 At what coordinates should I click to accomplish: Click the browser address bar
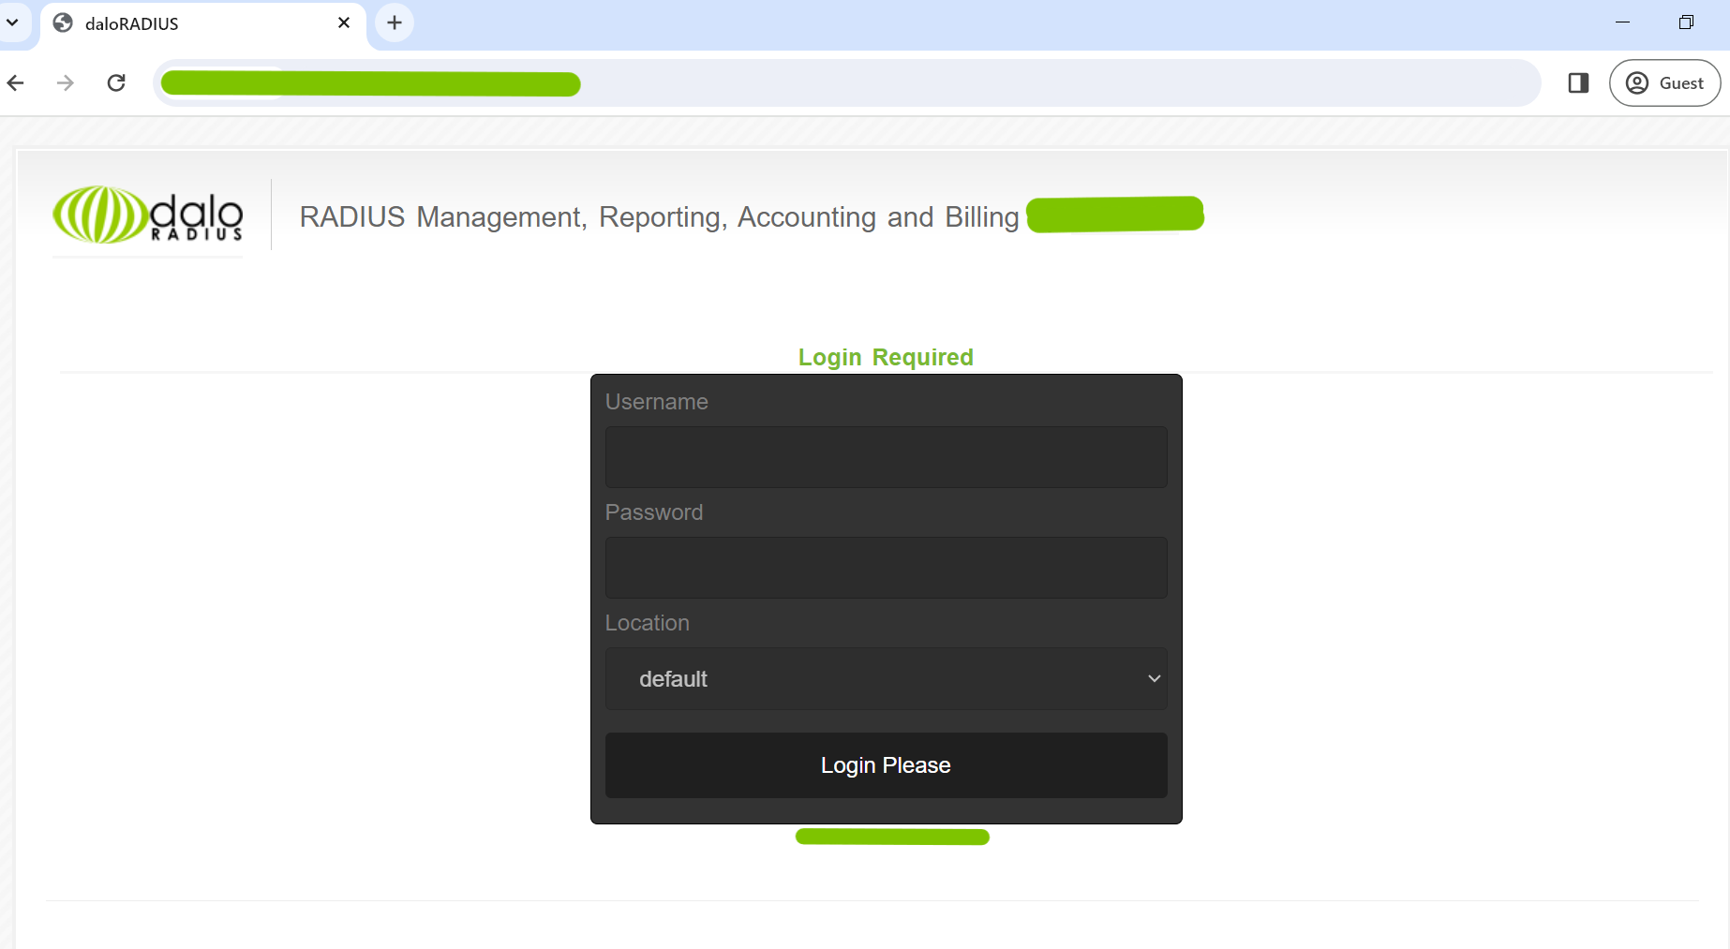(846, 83)
